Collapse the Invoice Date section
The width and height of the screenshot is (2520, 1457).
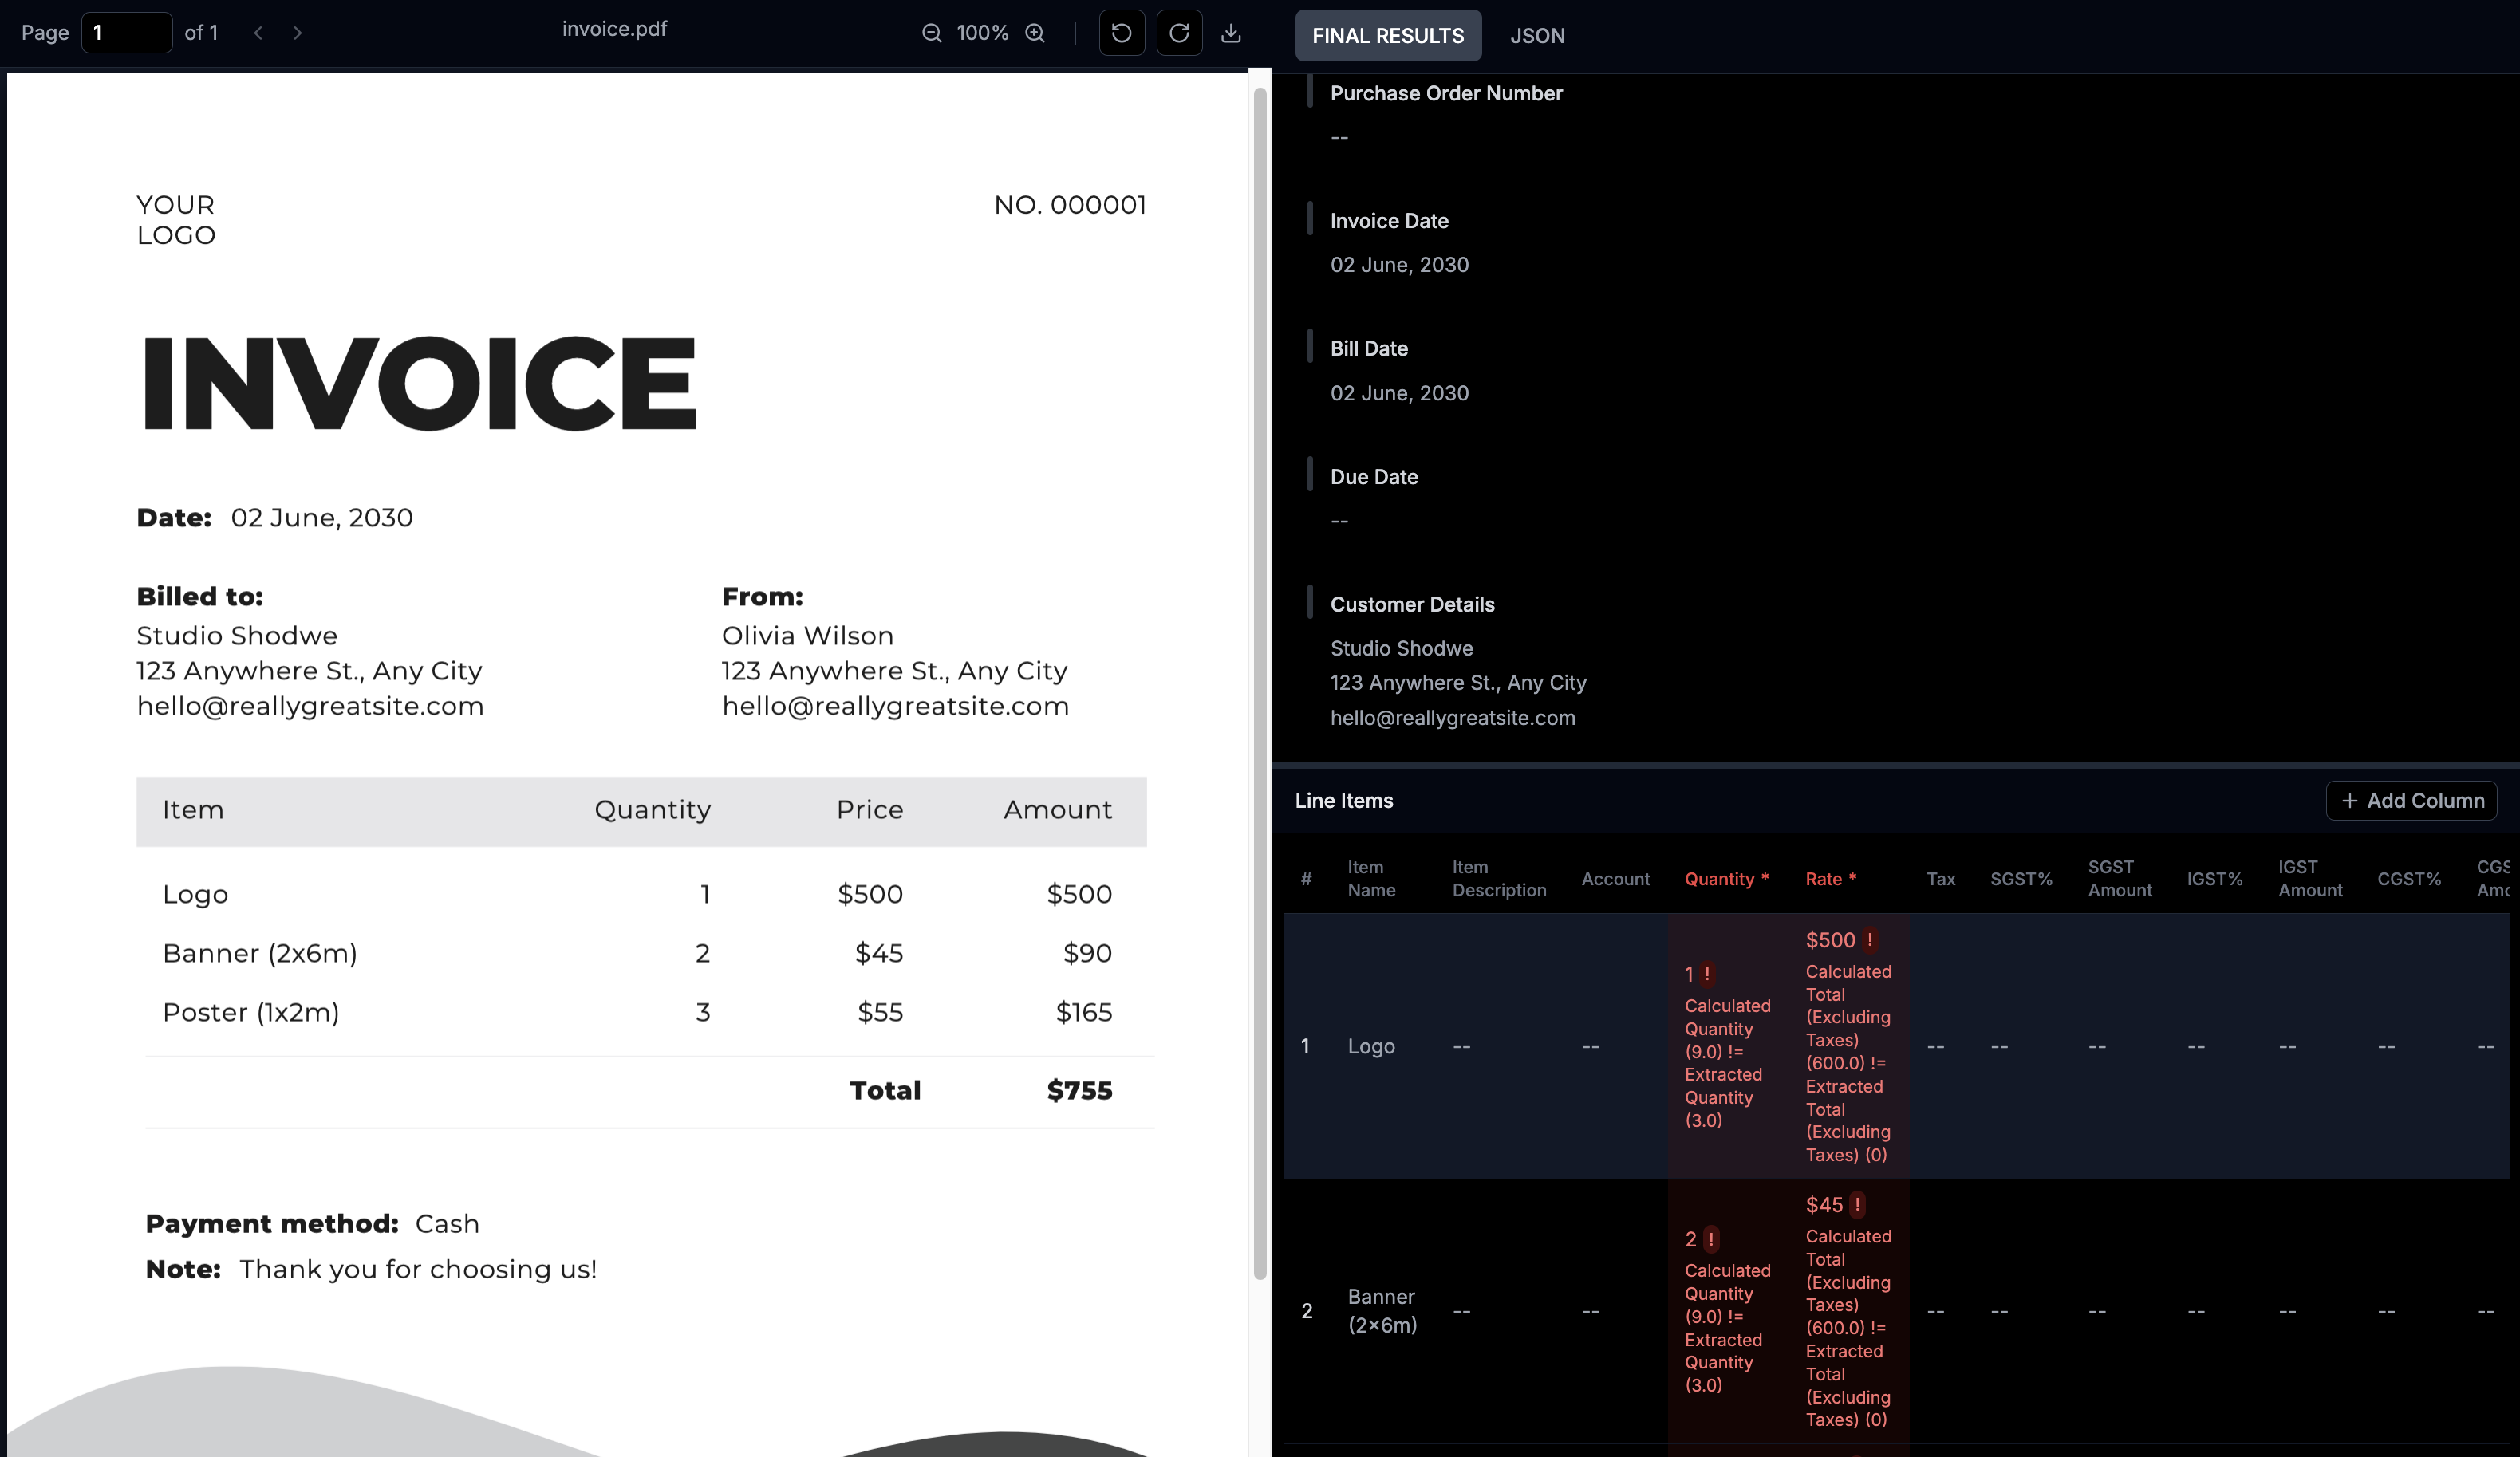[1388, 220]
